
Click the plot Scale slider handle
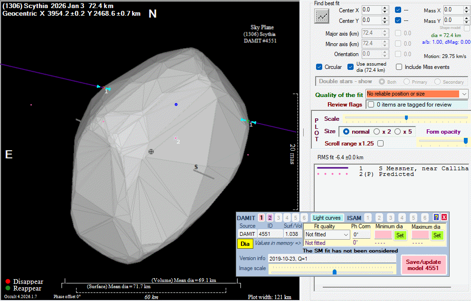406,118
